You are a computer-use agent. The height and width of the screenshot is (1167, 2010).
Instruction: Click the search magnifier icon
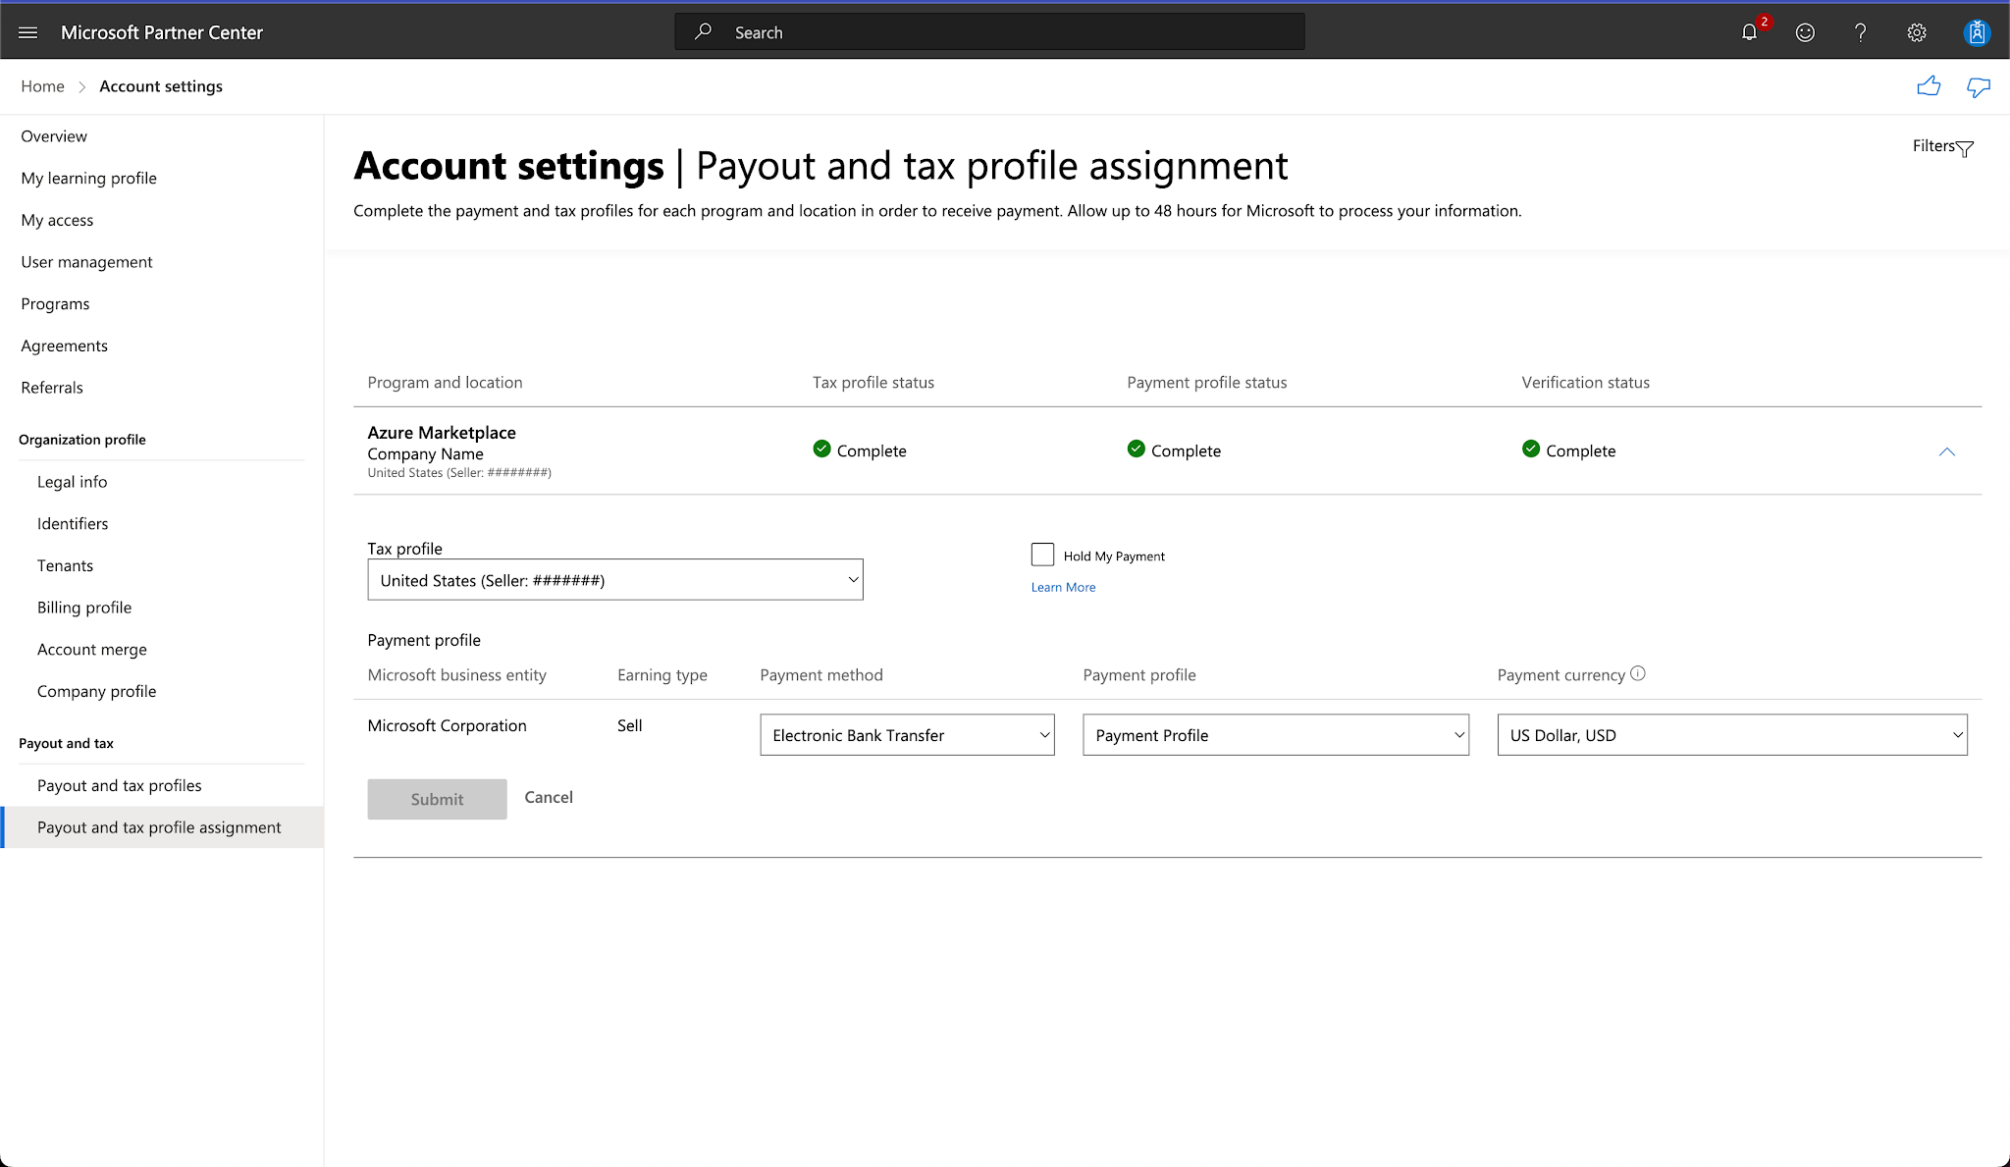tap(703, 32)
